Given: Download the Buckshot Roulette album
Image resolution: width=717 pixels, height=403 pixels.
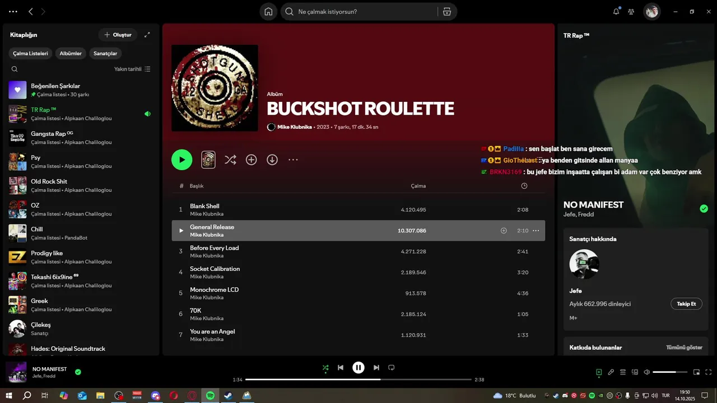Looking at the screenshot, I should pos(272,160).
